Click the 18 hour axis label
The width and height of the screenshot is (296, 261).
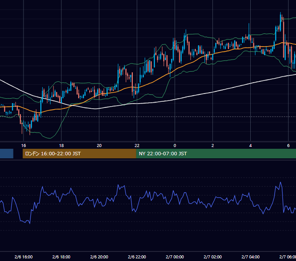[x=61, y=146]
